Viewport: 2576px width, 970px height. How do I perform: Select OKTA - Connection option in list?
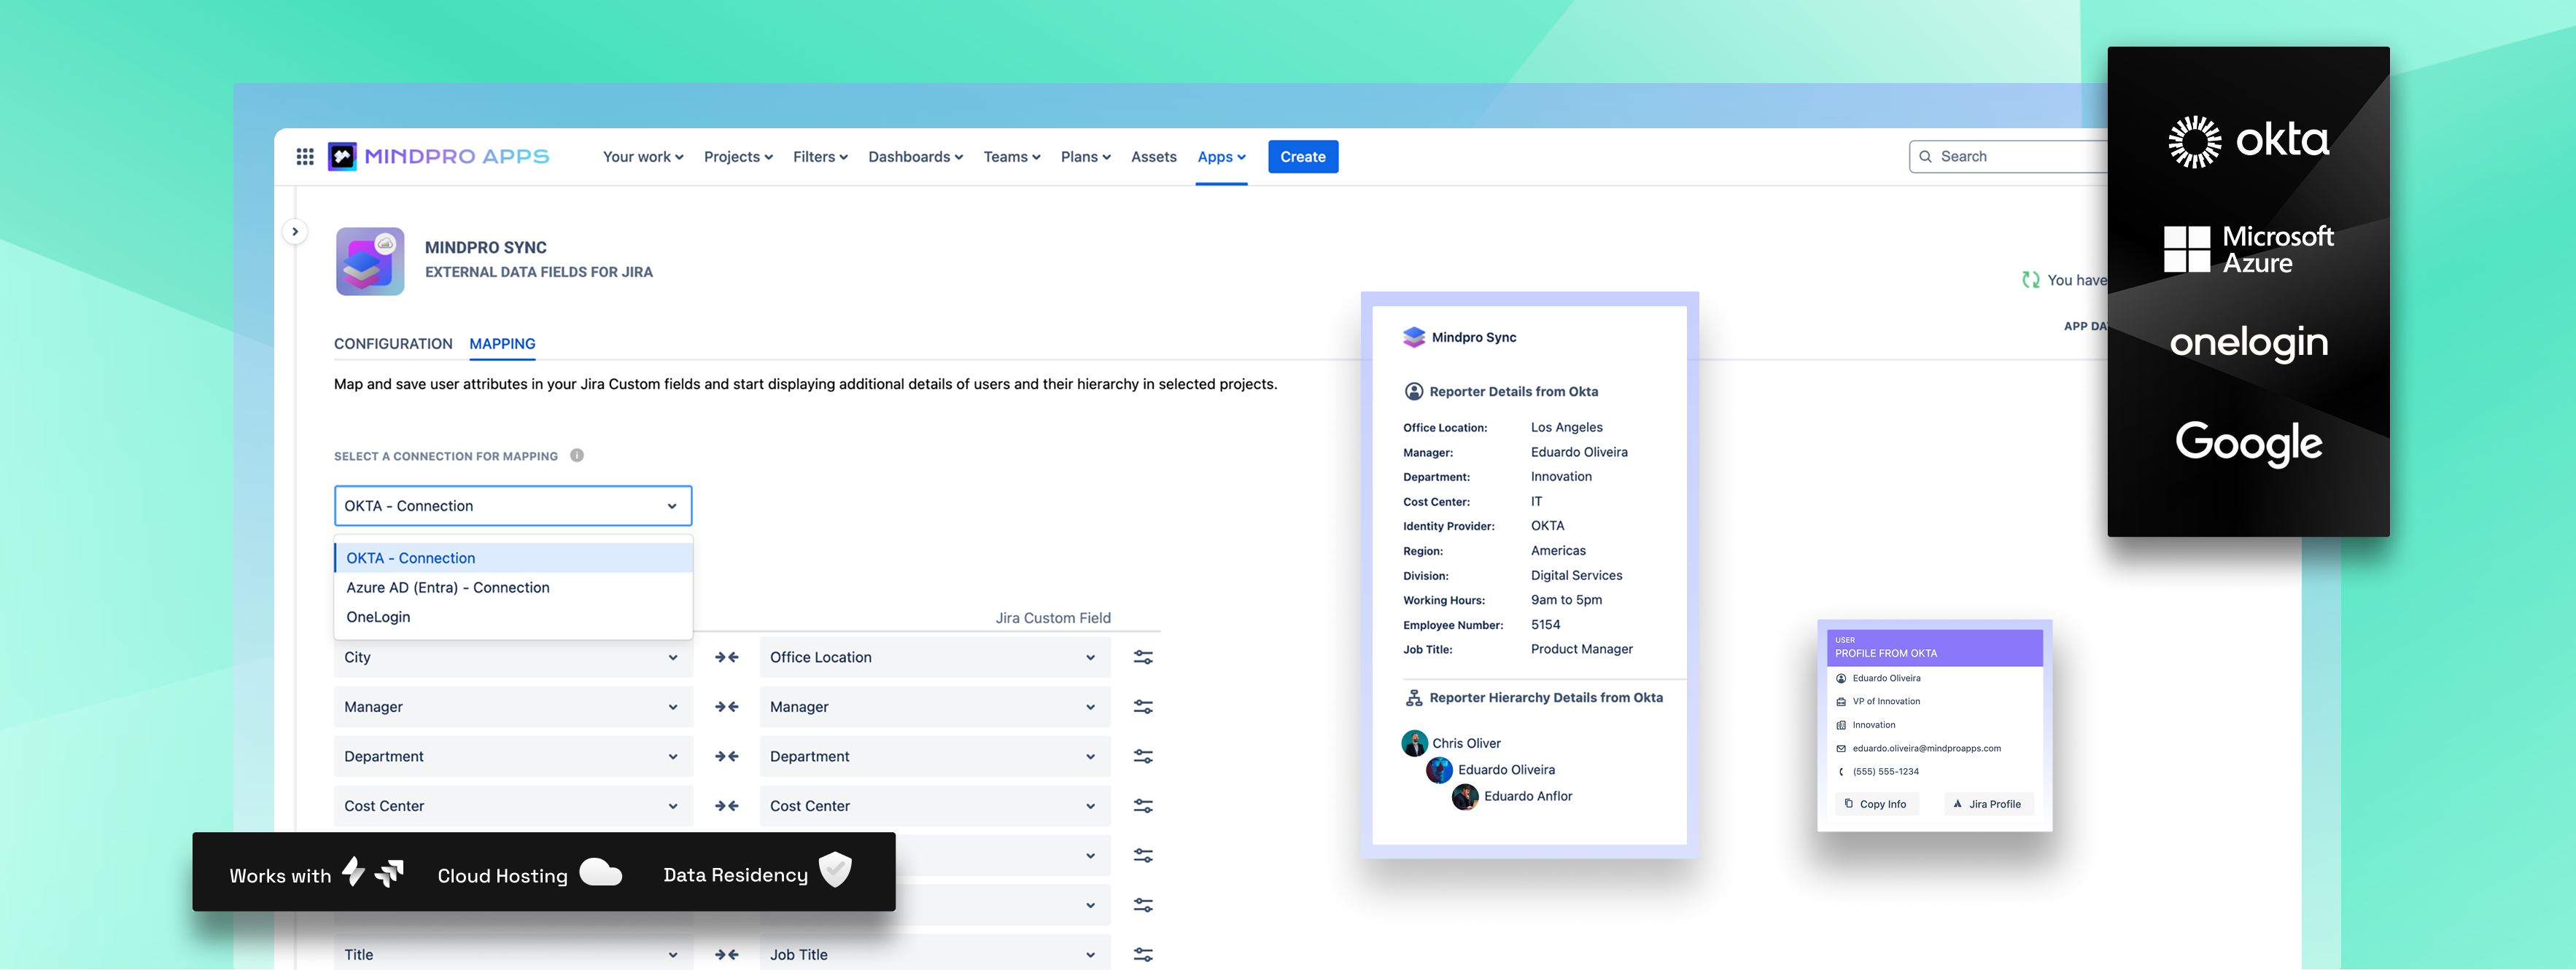513,558
